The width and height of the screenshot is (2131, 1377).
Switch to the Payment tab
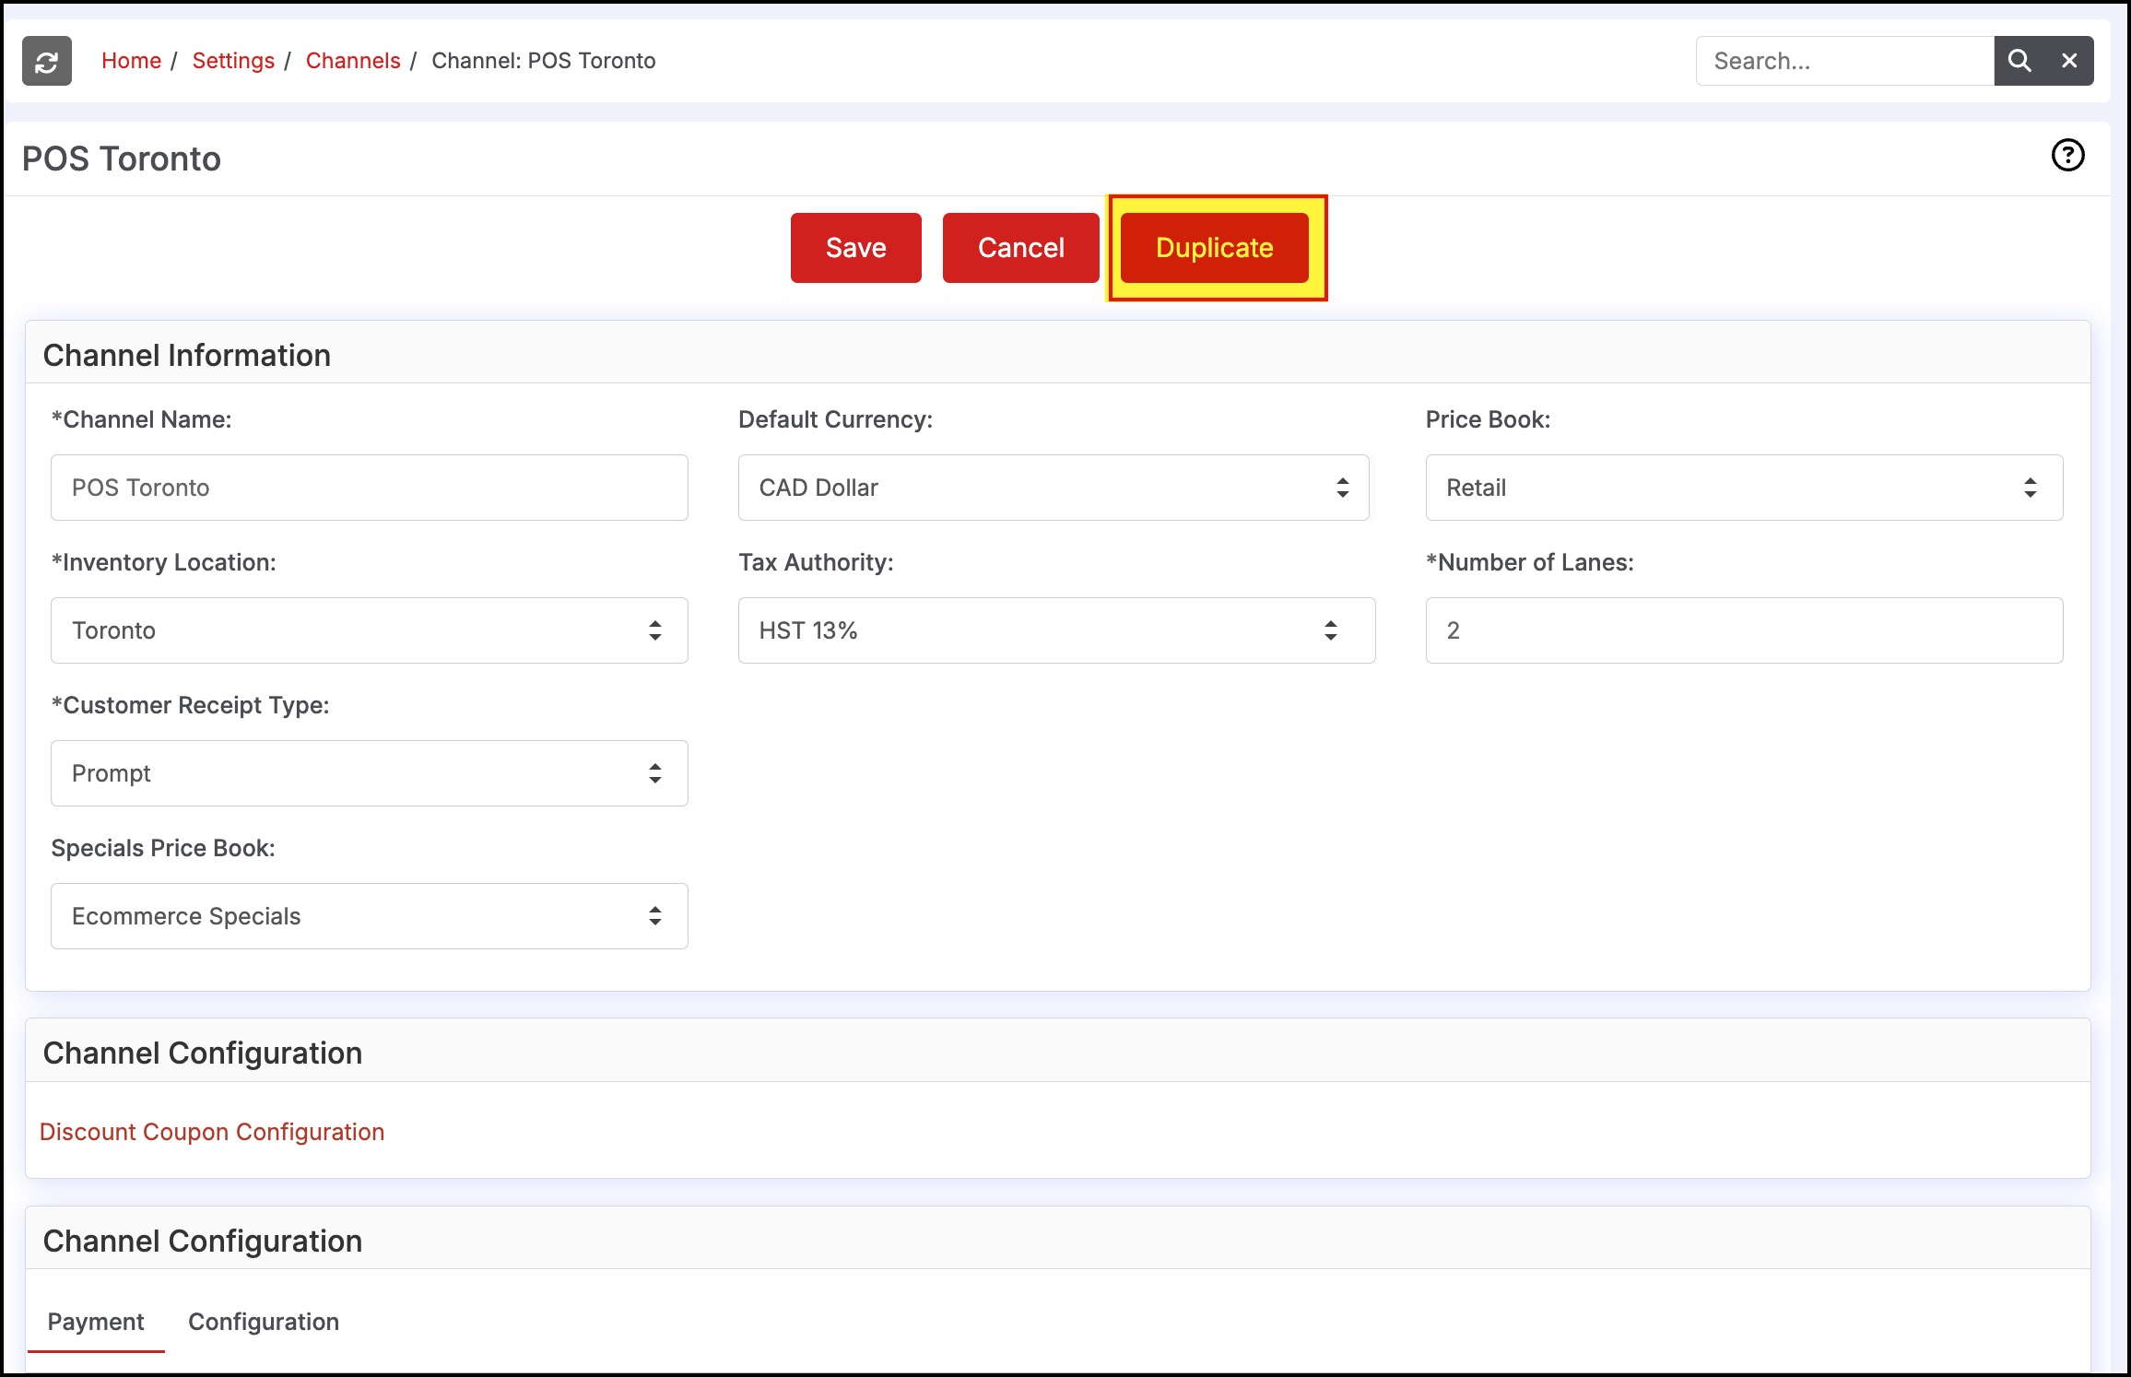[96, 1322]
